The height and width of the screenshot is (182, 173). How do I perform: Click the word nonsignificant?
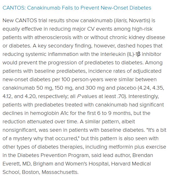(x=20, y=130)
